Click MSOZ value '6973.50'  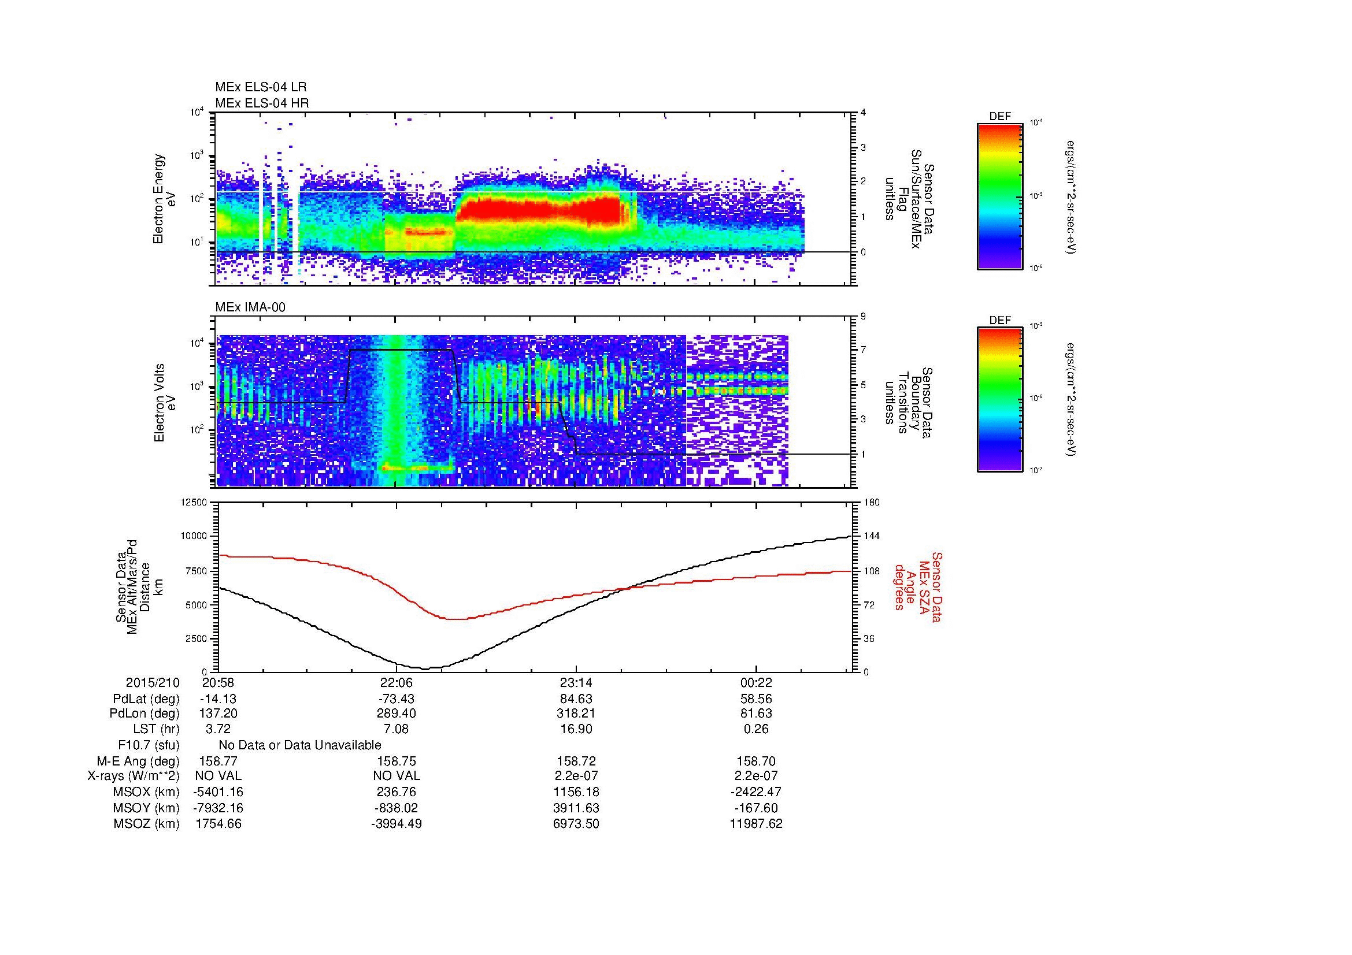[x=576, y=824]
